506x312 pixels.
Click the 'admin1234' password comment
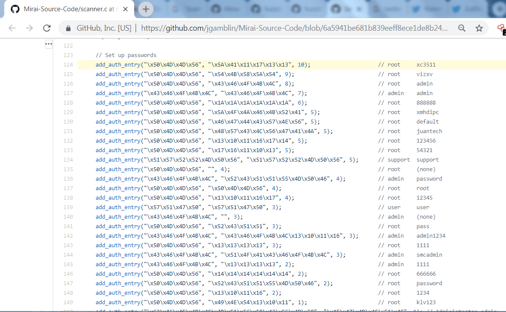(x=431, y=236)
